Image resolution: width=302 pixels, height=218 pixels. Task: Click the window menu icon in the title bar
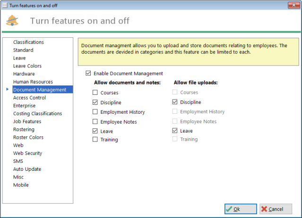tap(5, 5)
